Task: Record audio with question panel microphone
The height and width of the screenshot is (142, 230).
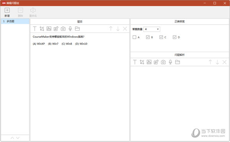Action: point(70,29)
